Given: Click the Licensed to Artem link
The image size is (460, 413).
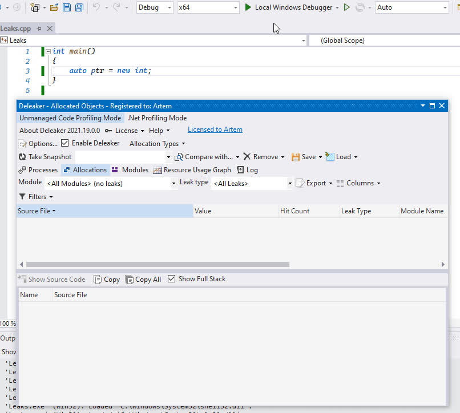Looking at the screenshot, I should click(215, 129).
